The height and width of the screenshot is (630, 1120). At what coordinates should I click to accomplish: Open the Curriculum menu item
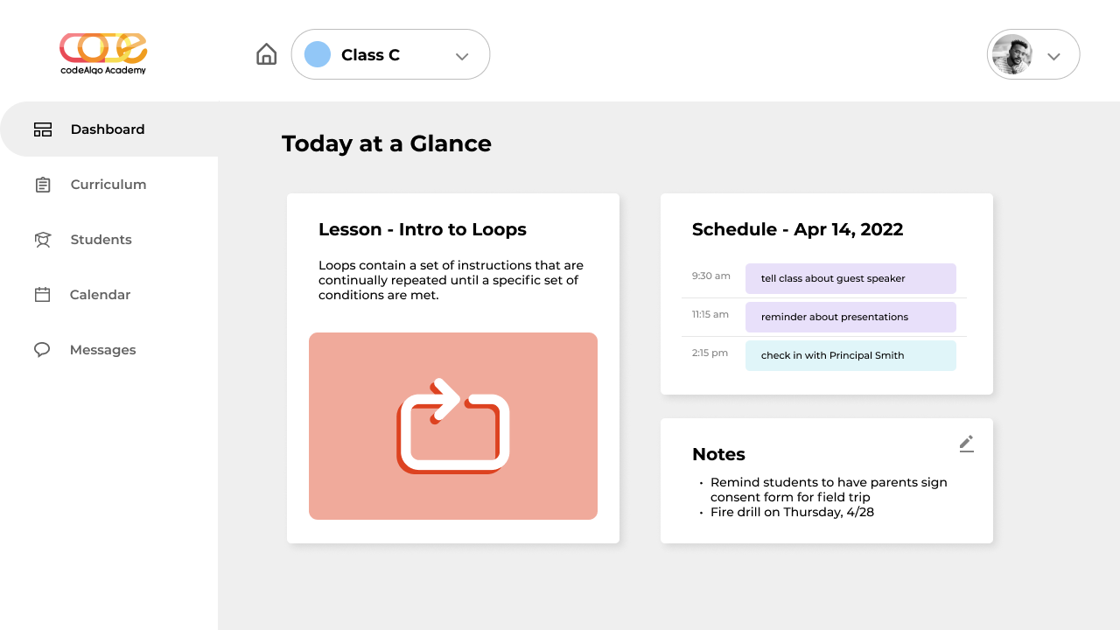(108, 185)
